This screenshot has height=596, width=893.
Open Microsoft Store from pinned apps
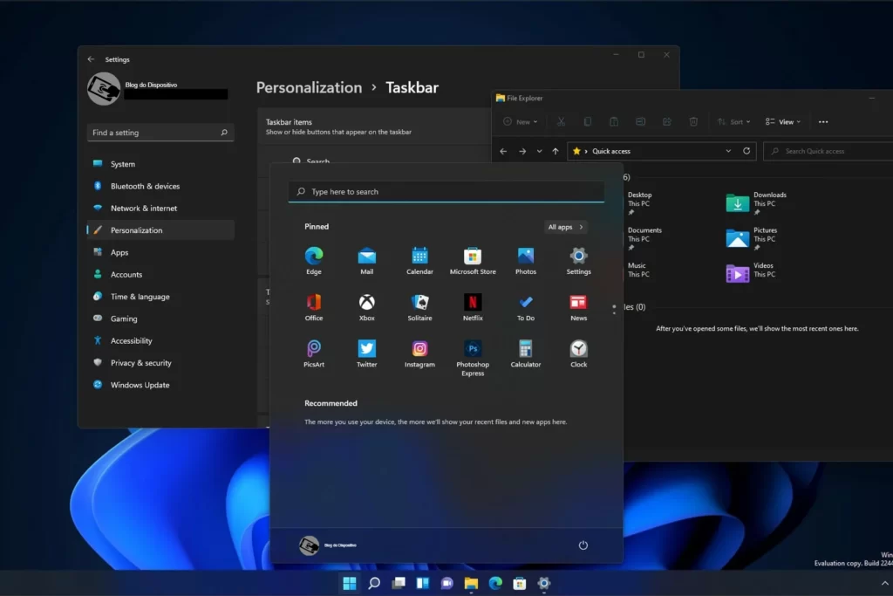pyautogui.click(x=473, y=261)
